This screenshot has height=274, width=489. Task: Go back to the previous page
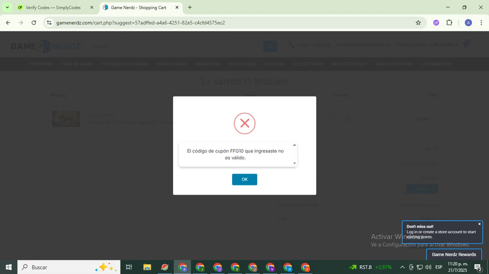8,23
